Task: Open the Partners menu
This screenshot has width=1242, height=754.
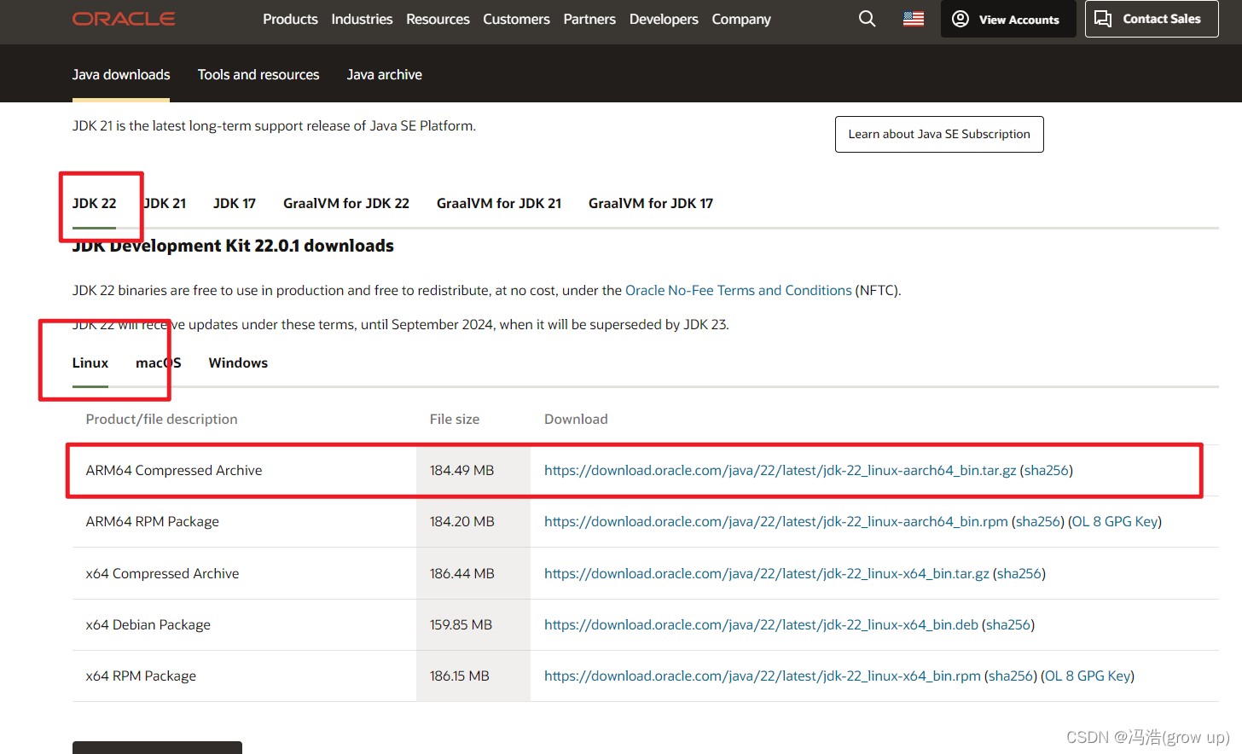Action: 589,19
